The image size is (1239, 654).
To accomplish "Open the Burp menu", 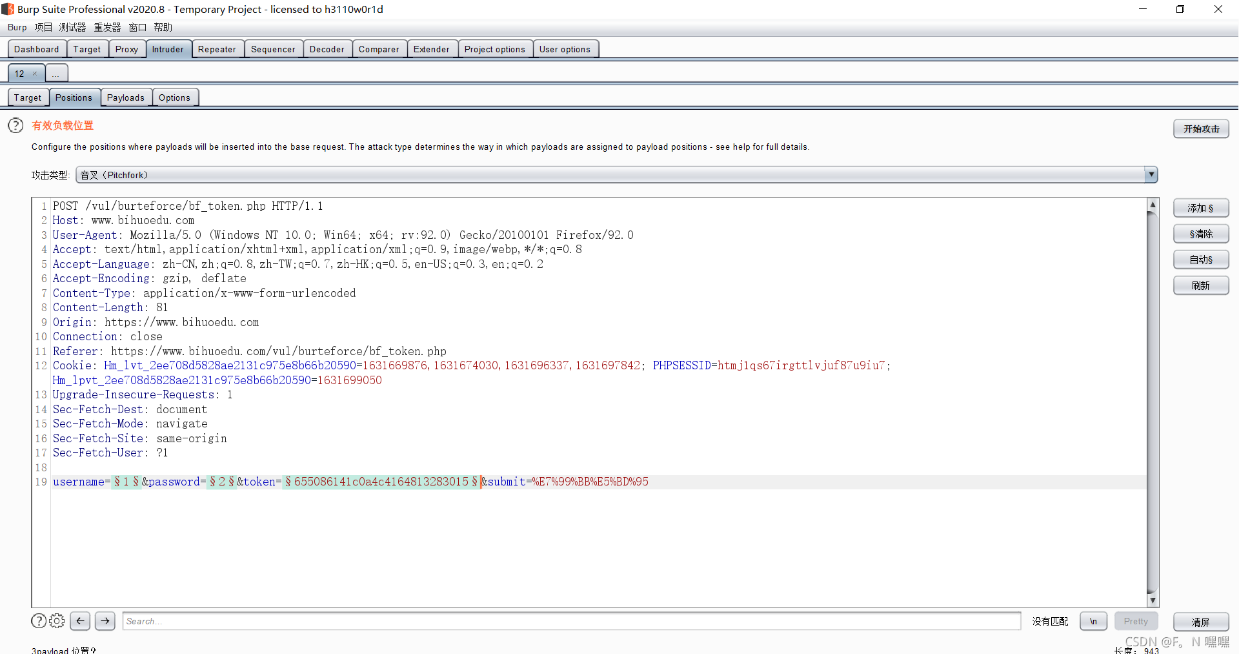I will [17, 27].
